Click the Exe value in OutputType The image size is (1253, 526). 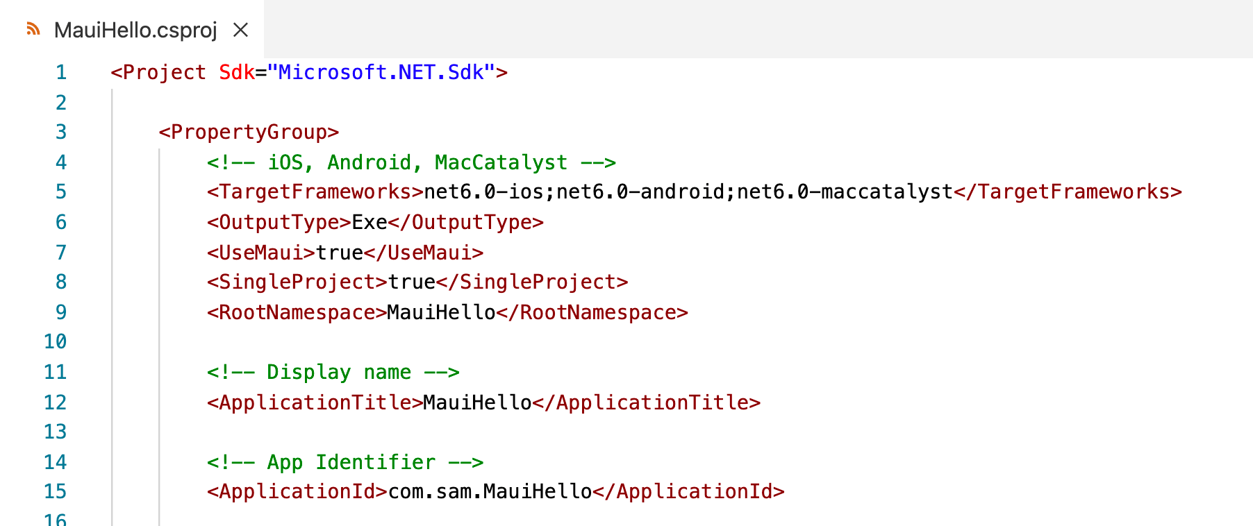click(x=370, y=222)
